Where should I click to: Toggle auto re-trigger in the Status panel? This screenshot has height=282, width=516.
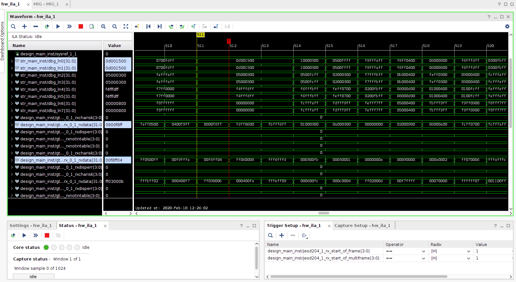13,235
